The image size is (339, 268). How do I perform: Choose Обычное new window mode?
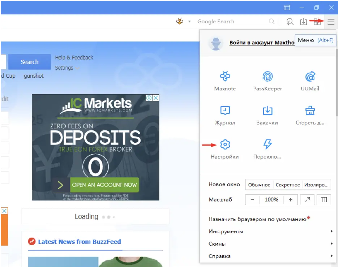[259, 185]
